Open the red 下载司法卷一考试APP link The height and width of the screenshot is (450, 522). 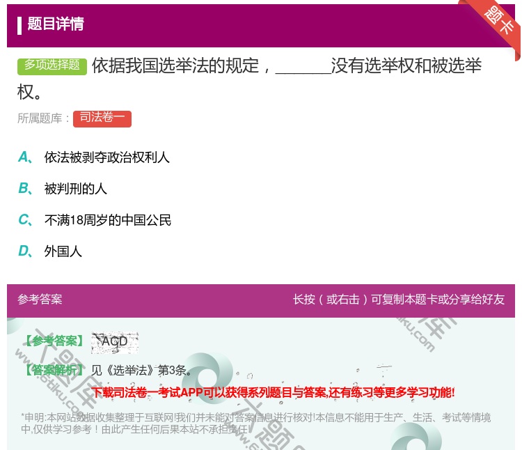pyautogui.click(x=273, y=392)
